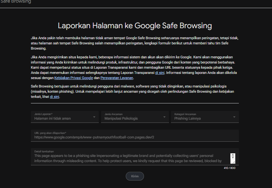Open 'di sini' link after 'terkait, lihat'
This screenshot has width=272, height=188.
[x=55, y=97]
